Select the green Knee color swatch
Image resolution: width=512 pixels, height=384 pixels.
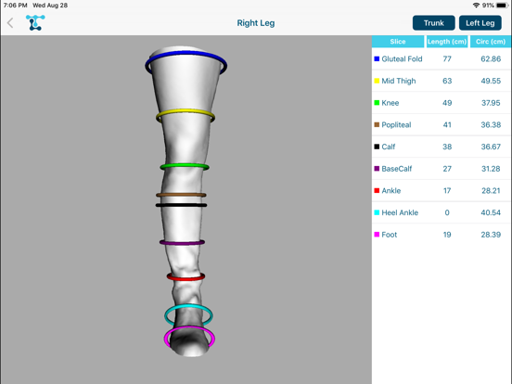(377, 103)
